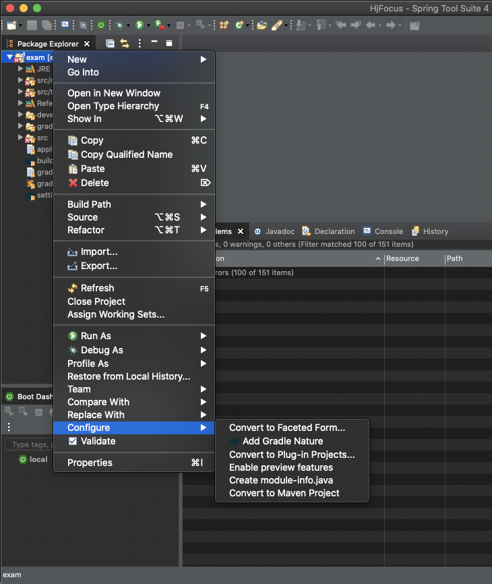Click the New Java Class toolbar icon
The width and height of the screenshot is (492, 584).
click(239, 26)
